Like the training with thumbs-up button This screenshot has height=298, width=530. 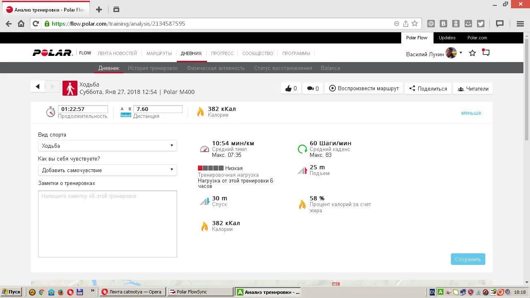[291, 88]
